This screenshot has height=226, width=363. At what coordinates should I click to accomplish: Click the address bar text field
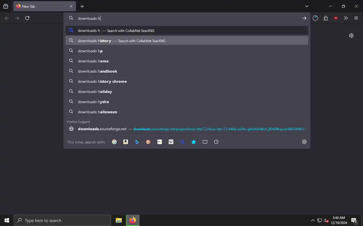tap(187, 18)
